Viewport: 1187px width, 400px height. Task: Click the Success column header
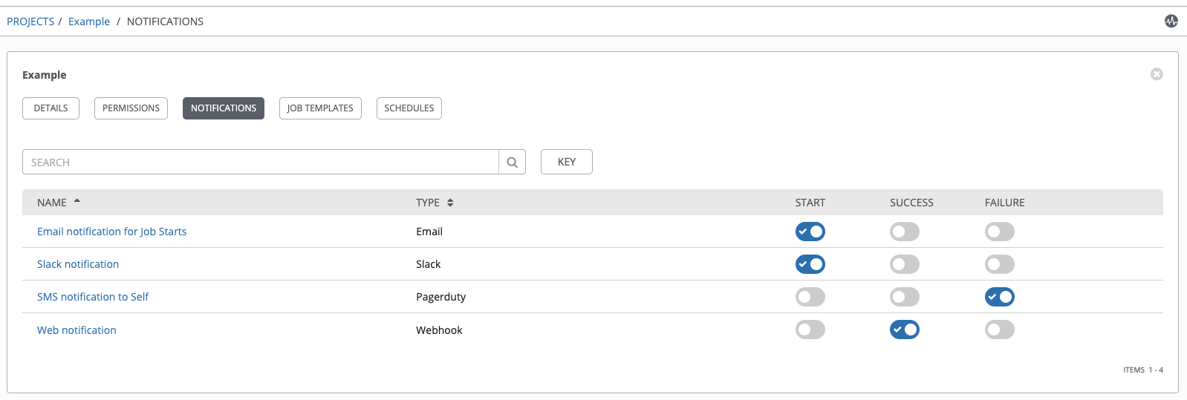click(x=911, y=203)
